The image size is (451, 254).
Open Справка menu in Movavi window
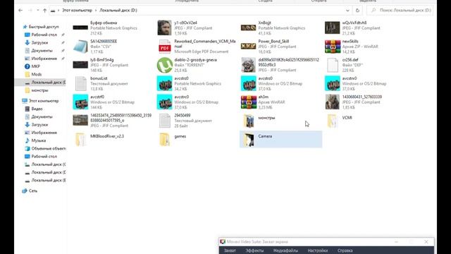(345, 250)
